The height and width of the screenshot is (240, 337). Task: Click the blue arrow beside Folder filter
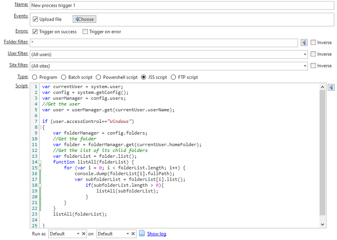[x=304, y=42]
